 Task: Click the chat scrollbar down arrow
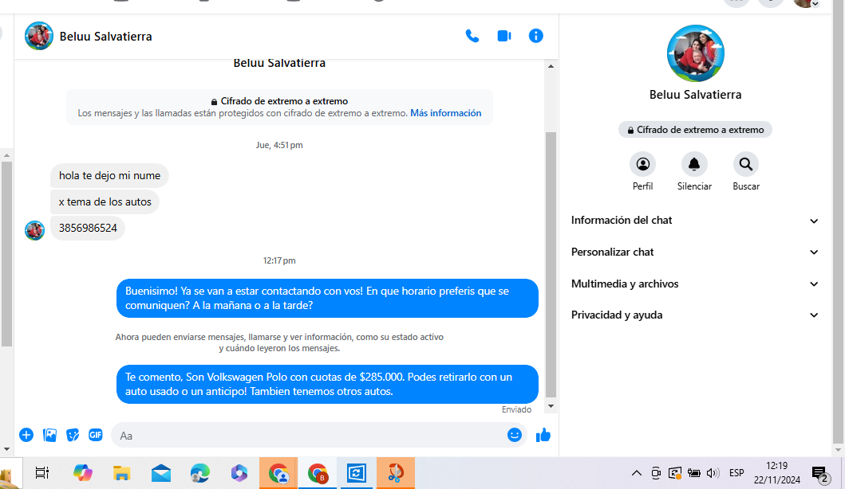551,406
